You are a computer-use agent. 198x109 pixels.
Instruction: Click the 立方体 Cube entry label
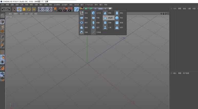(99, 13)
